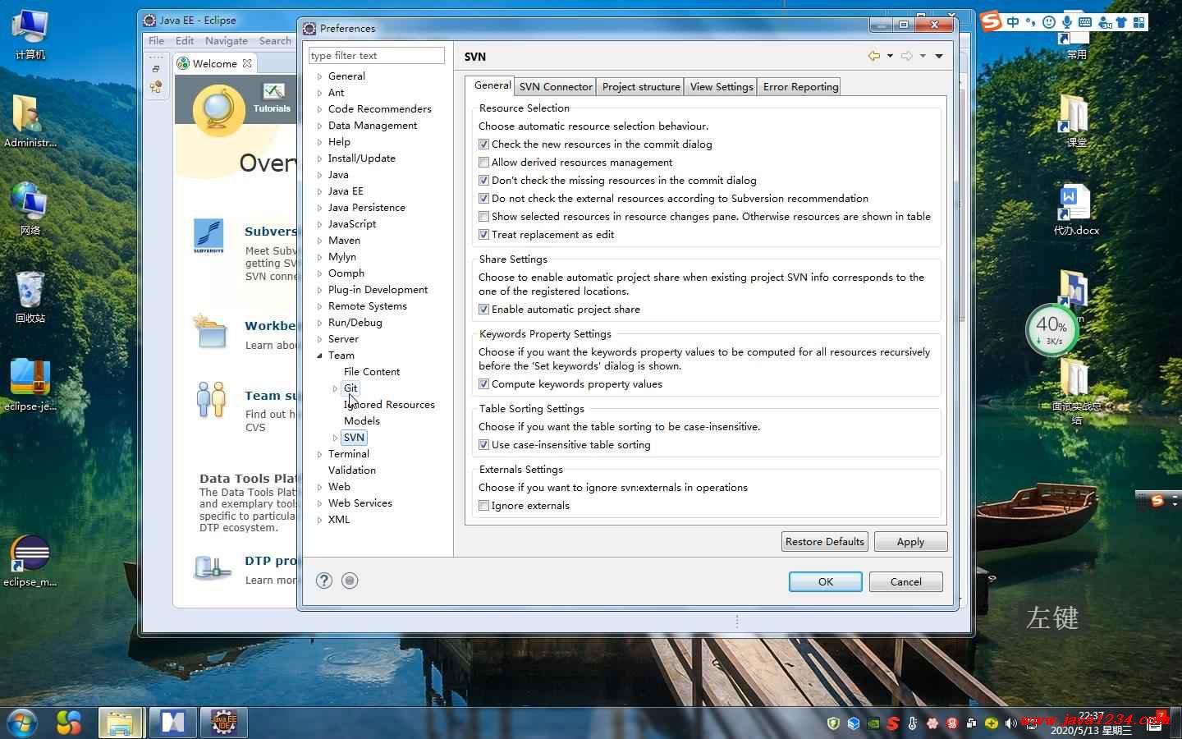1182x739 pixels.
Task: Click OK in Preferences dialog
Action: (825, 581)
